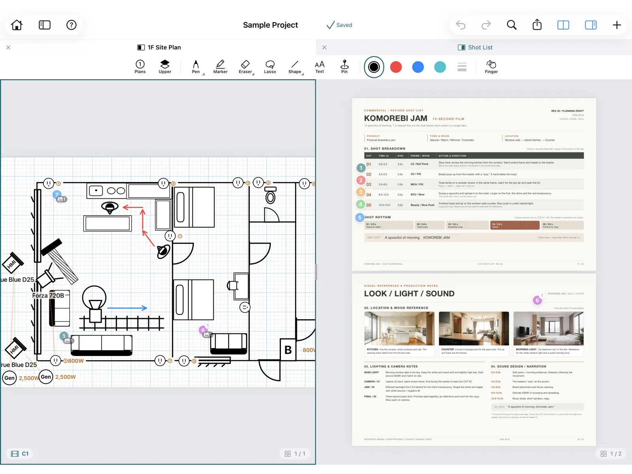Select pin 6 near the armchair on plan
Screen dimensions: 632x474
pyautogui.click(x=203, y=330)
